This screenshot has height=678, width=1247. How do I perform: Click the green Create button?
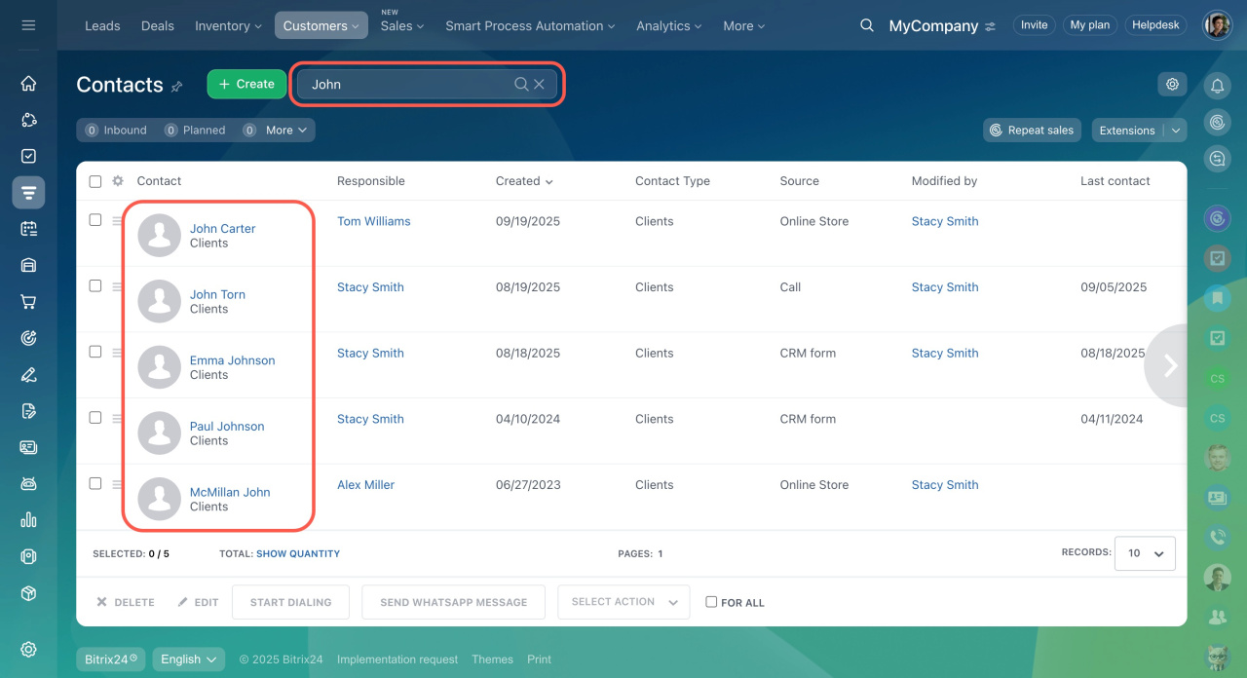pos(246,85)
